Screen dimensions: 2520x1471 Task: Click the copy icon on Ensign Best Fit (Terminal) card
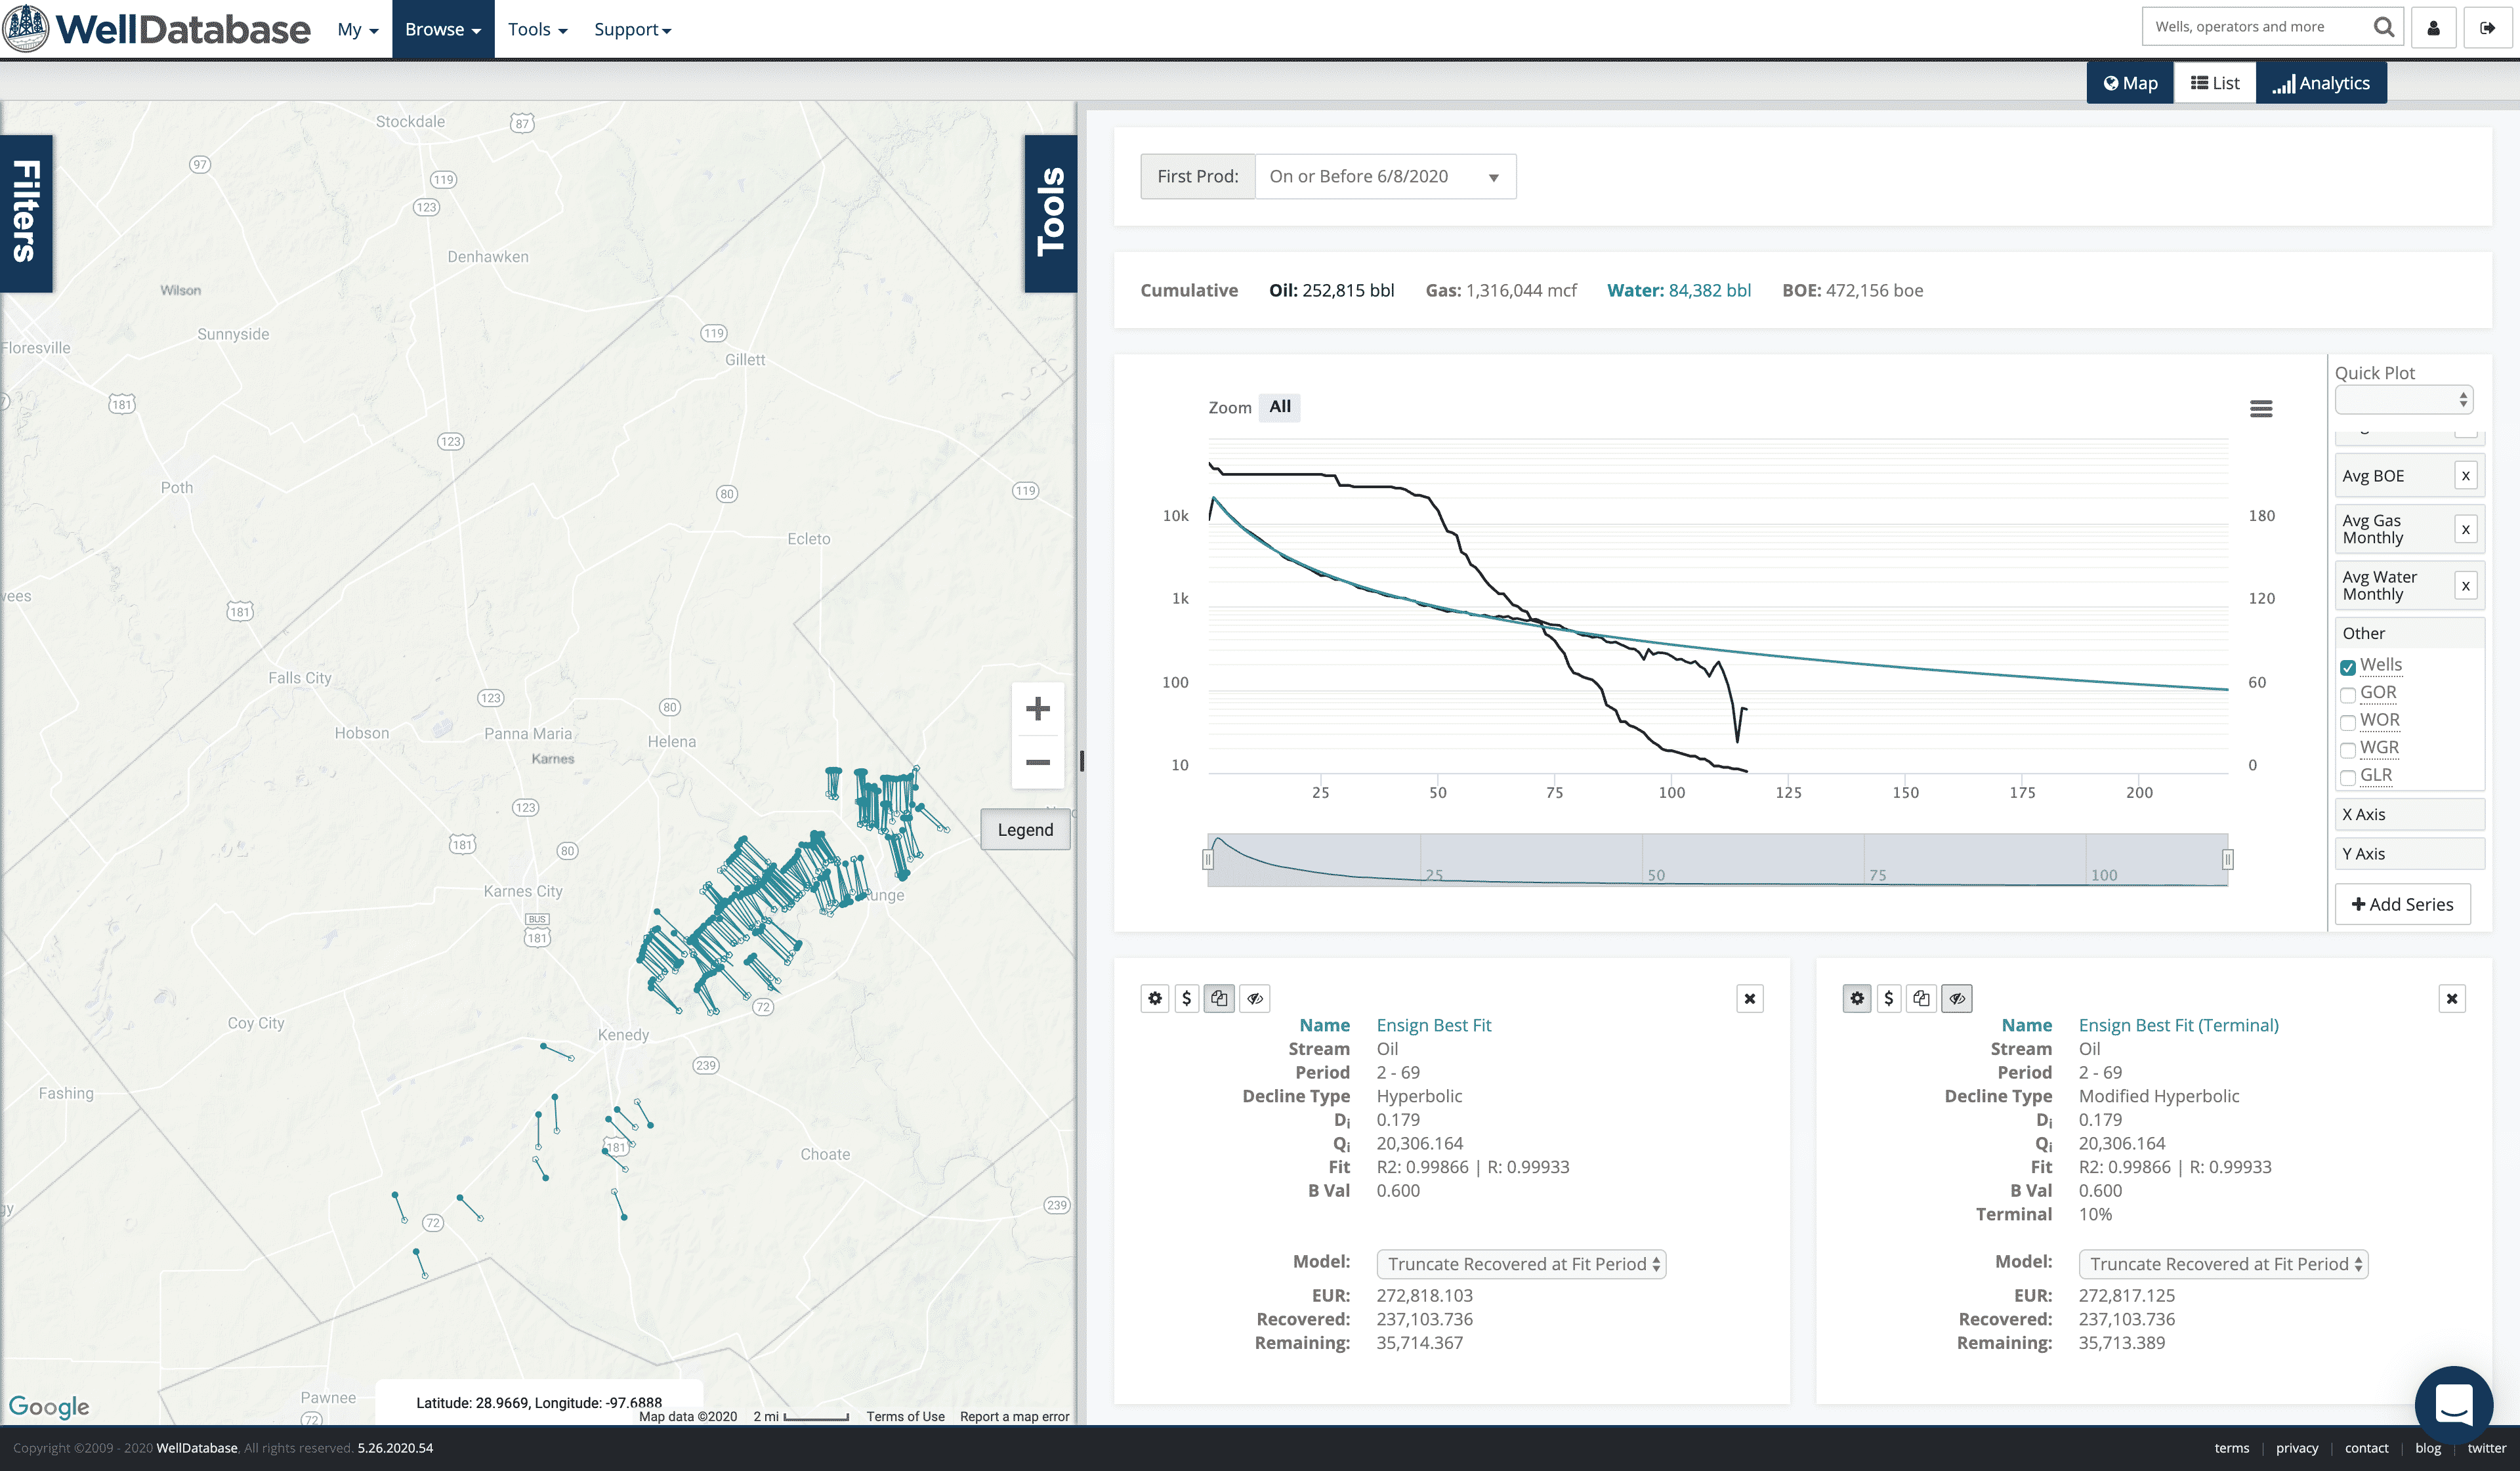coord(1921,998)
